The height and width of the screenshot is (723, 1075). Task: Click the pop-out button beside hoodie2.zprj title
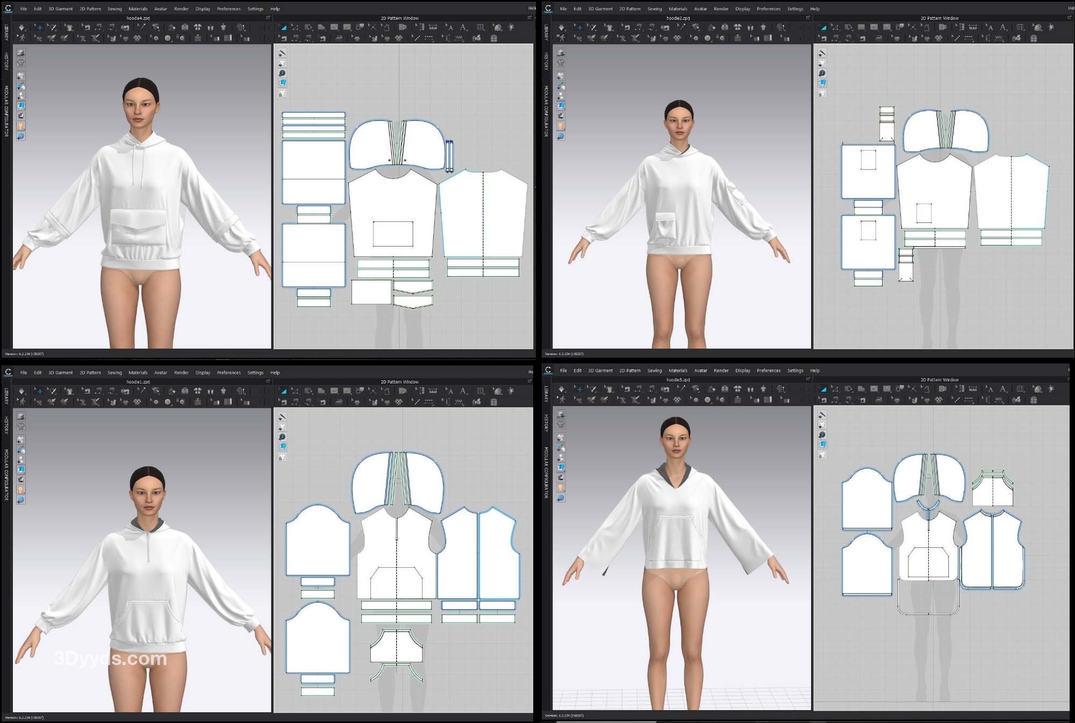click(x=807, y=18)
